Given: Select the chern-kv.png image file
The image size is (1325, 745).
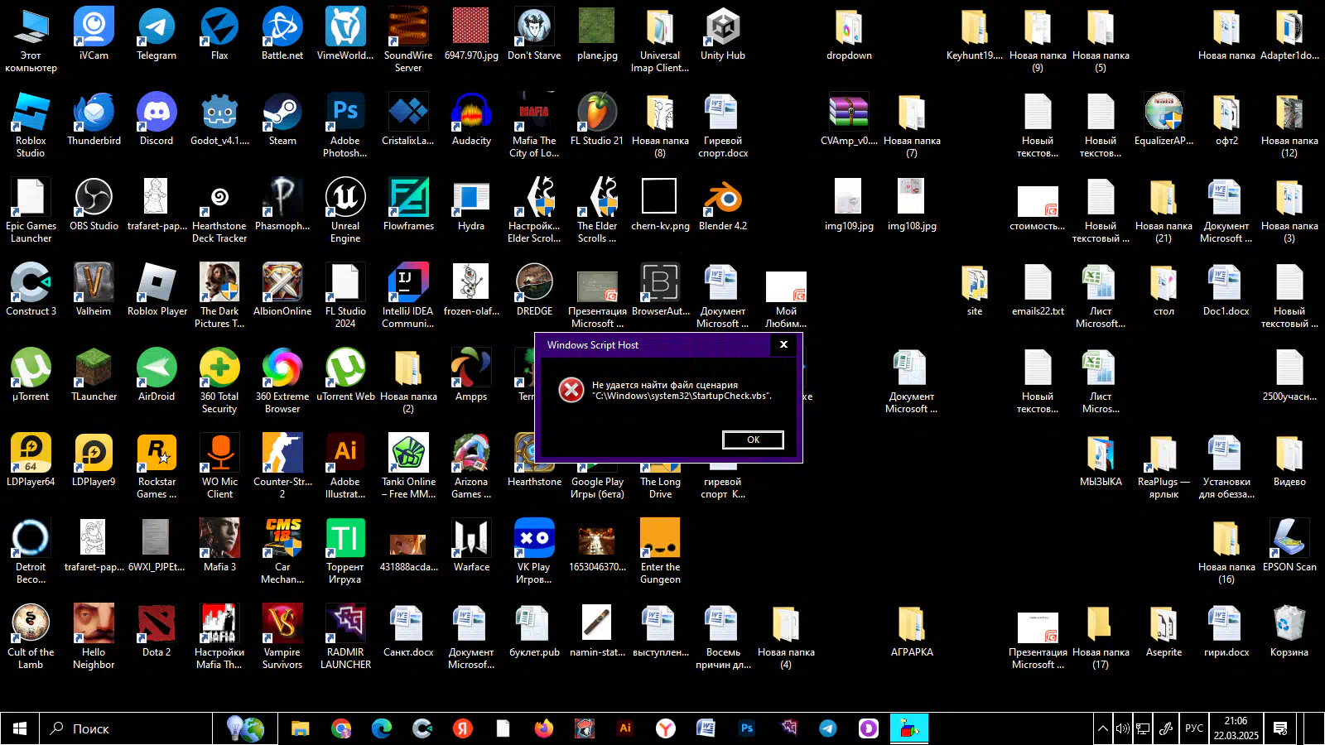Looking at the screenshot, I should coord(660,205).
